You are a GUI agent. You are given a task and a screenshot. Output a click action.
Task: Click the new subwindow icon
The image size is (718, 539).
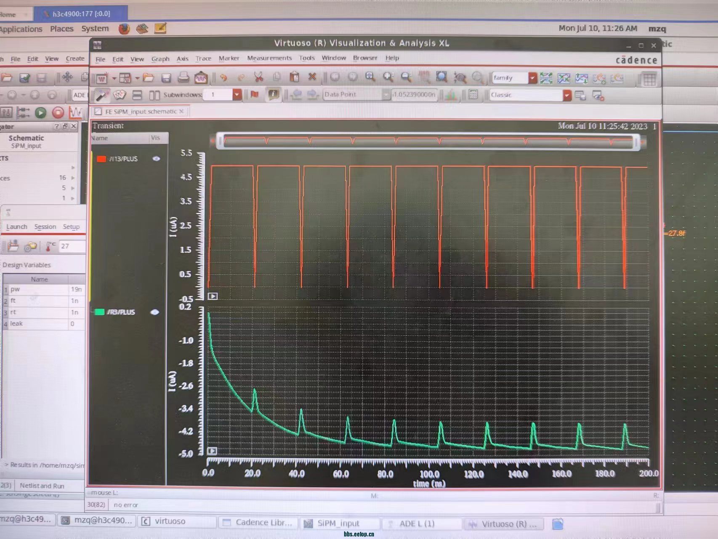[x=125, y=78]
